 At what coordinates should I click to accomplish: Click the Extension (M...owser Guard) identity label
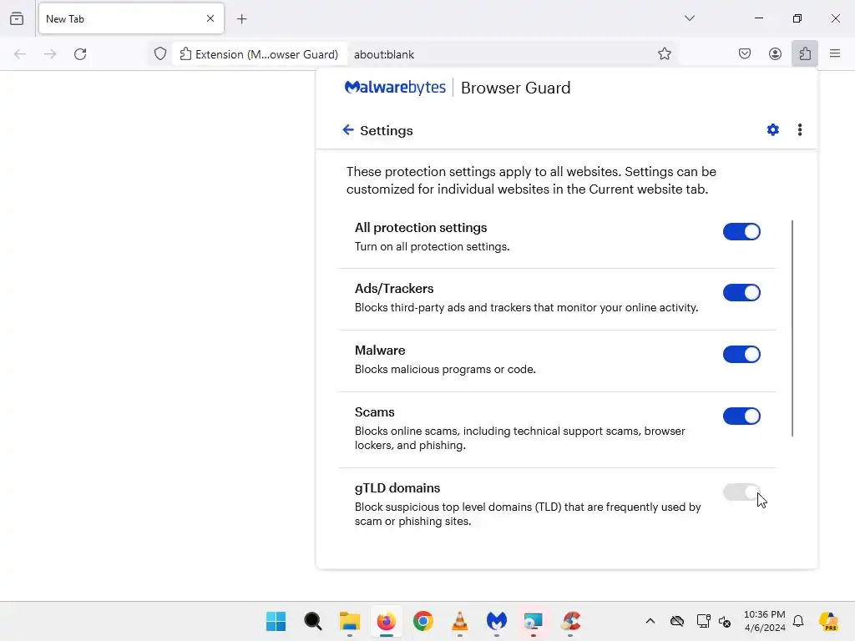[x=259, y=54]
